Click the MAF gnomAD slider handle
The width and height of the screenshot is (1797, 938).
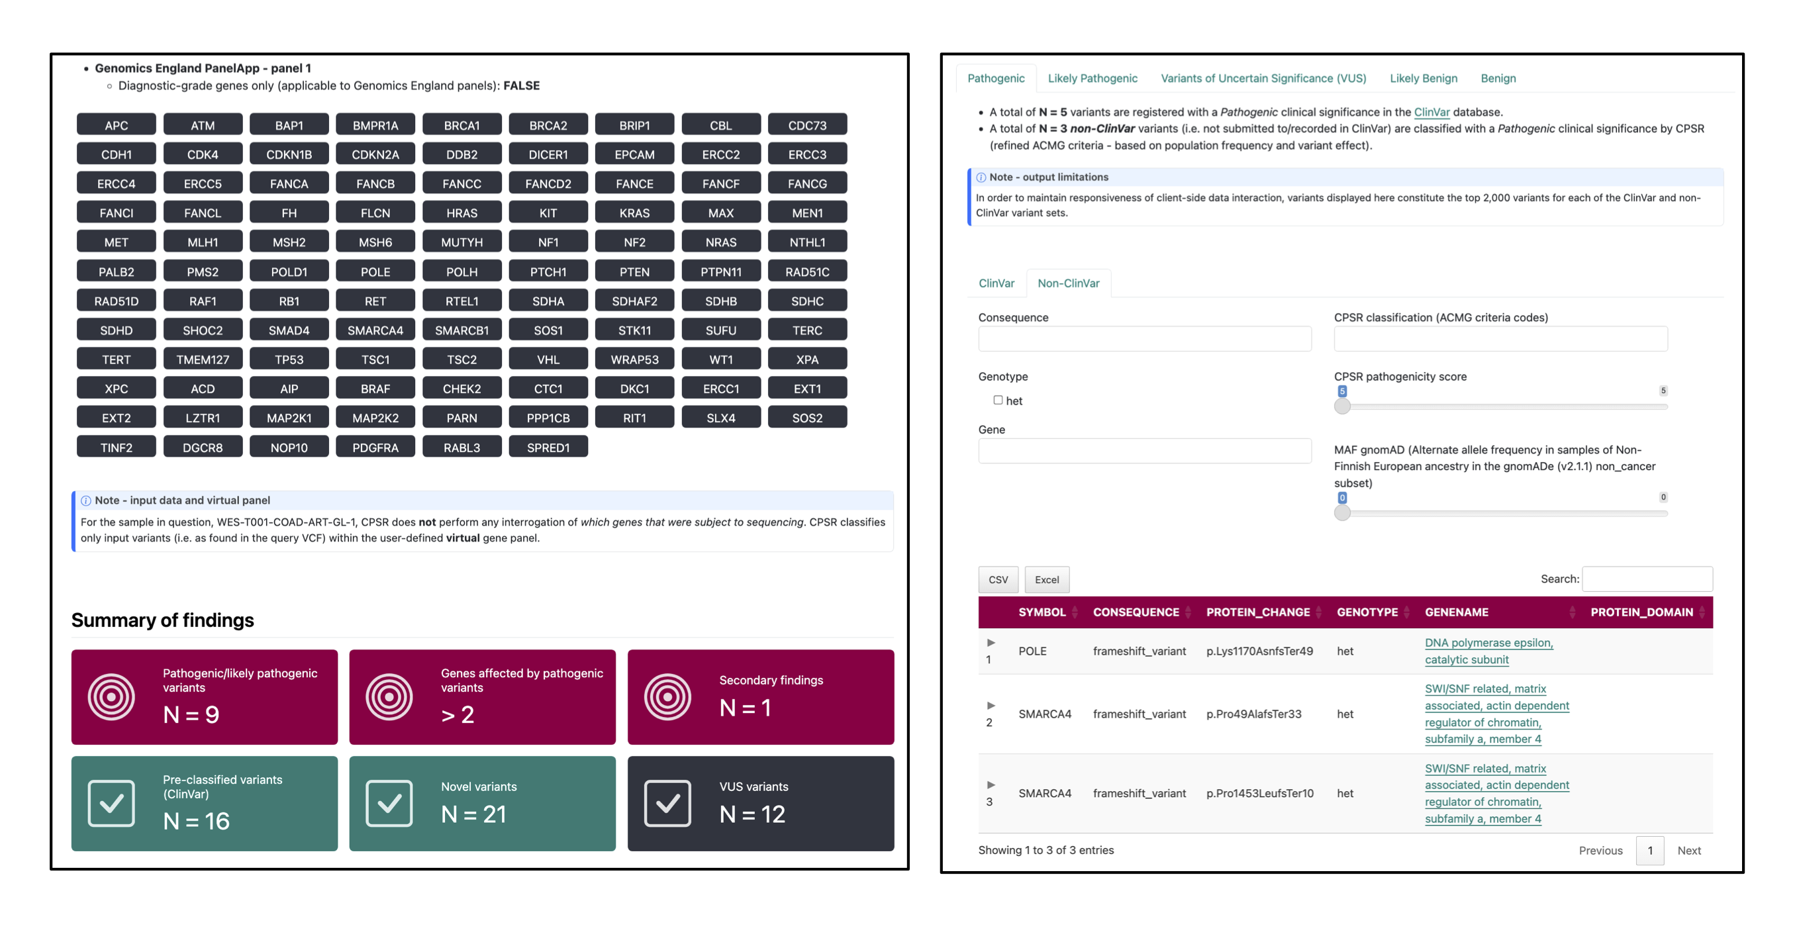point(1341,512)
